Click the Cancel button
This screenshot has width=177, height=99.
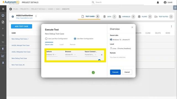(127, 72)
